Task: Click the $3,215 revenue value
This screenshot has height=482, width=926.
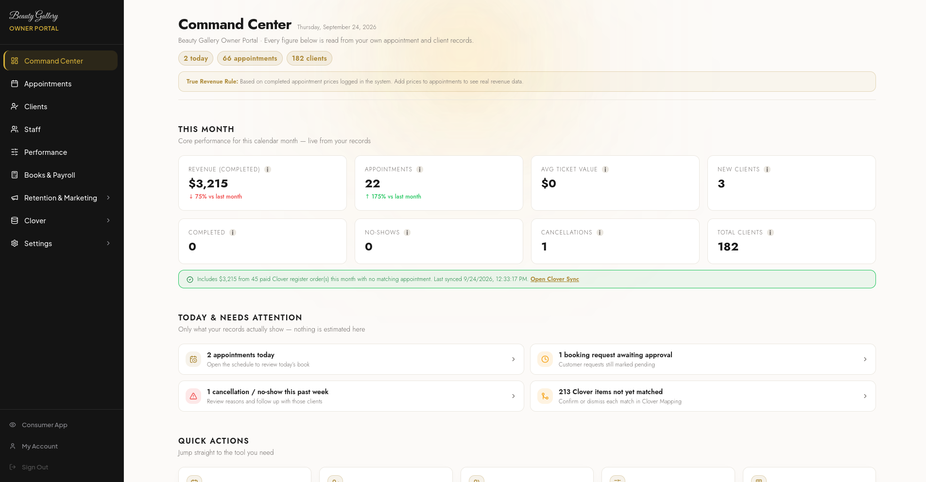Action: click(208, 183)
